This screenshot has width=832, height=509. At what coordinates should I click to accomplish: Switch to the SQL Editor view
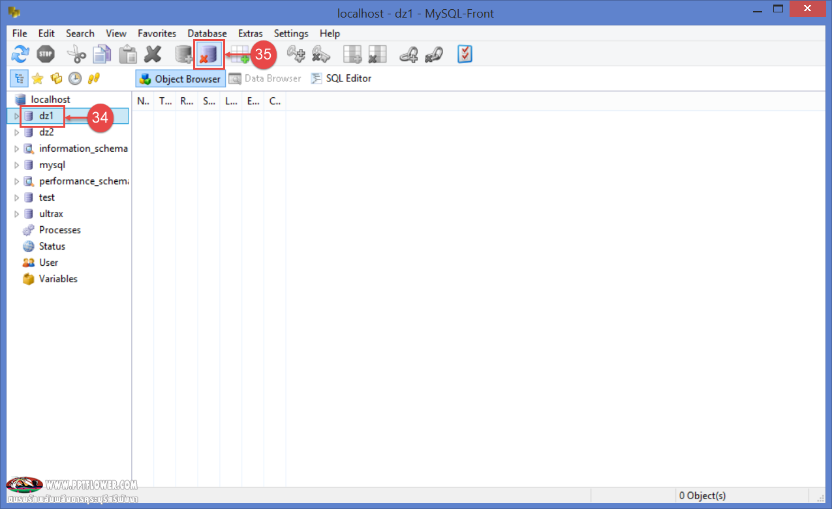[x=341, y=79]
